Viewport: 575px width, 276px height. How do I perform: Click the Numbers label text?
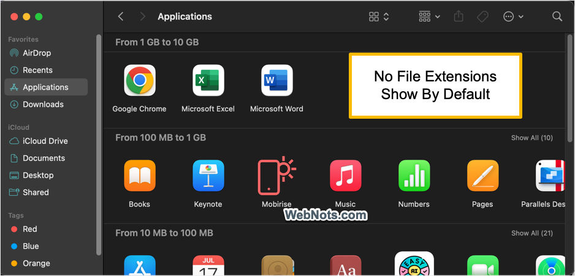(x=414, y=204)
